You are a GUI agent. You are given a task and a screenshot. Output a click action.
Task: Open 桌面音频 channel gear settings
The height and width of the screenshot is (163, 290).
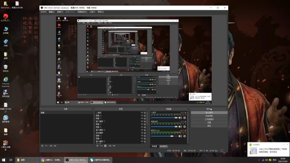click(x=185, y=126)
